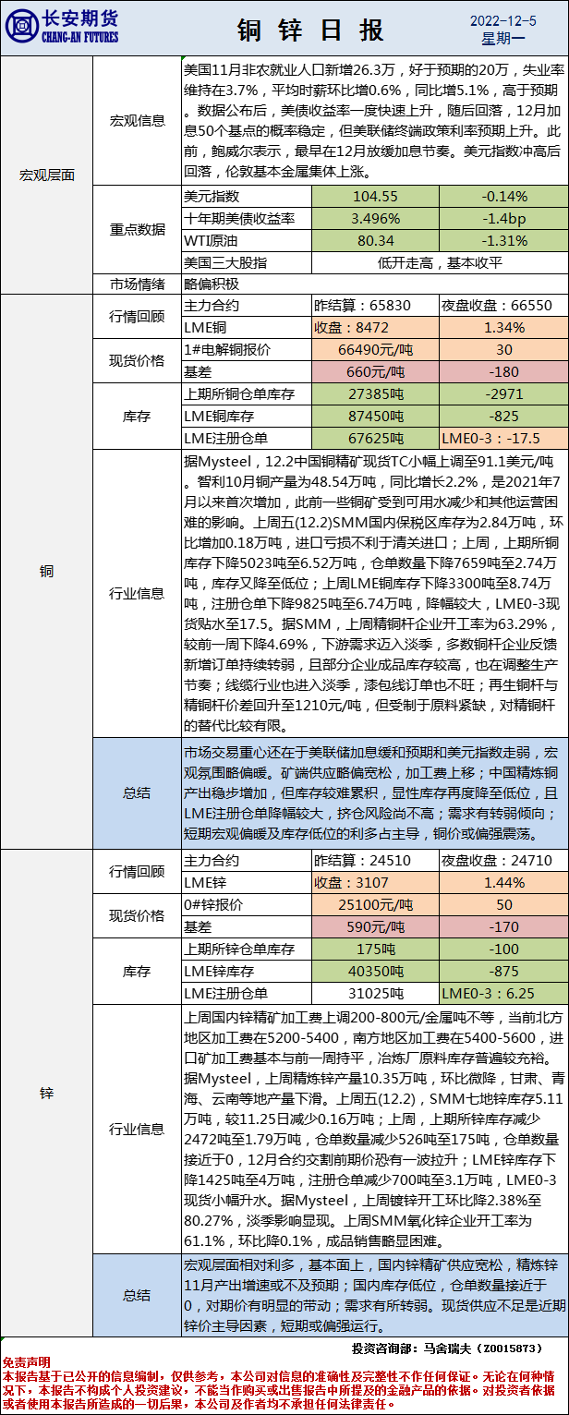Click the -825 change cell

tap(503, 416)
